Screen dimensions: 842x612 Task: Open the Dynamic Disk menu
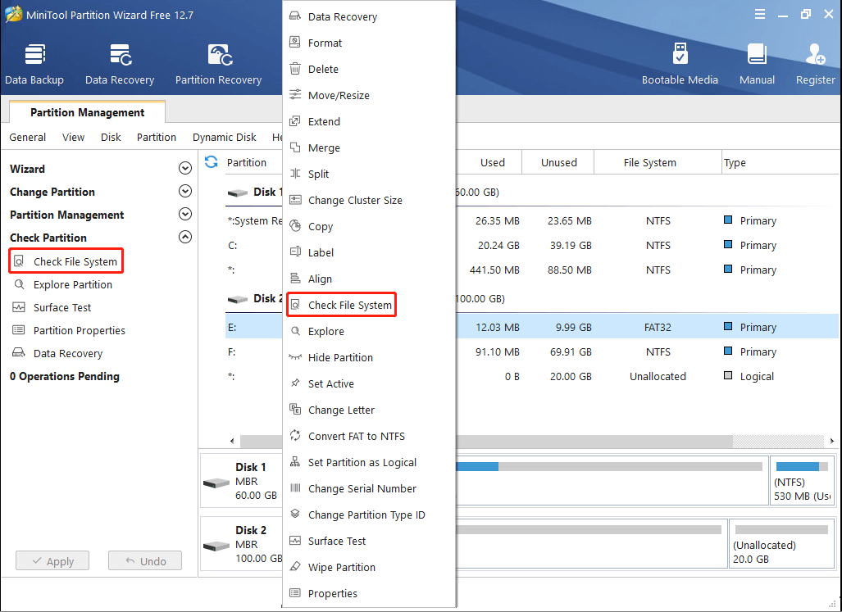coord(225,138)
